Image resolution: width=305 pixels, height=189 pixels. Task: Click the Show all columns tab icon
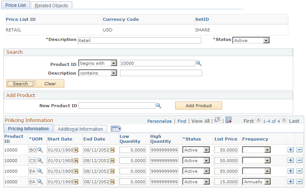coord(116,129)
